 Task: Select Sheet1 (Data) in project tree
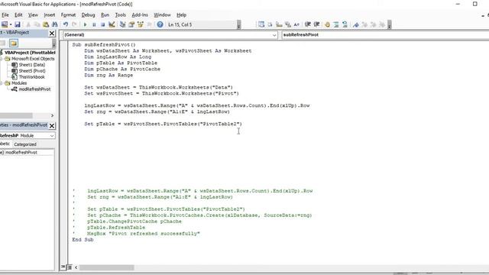[32, 65]
